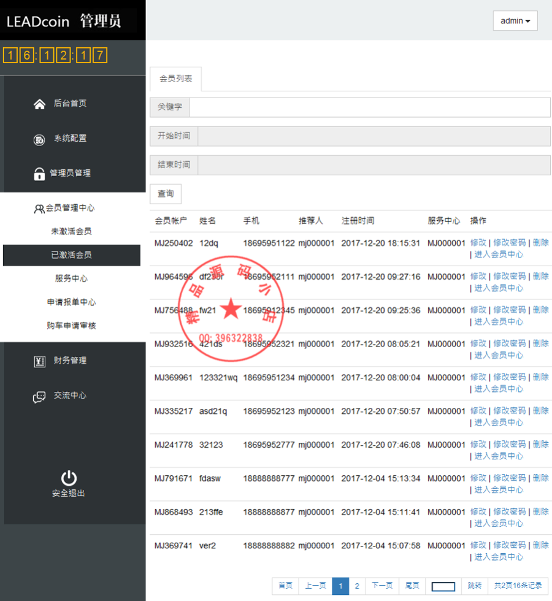Screen dimensions: 552x601
Task: Switch to the 会员列表 tab
Action: (175, 78)
